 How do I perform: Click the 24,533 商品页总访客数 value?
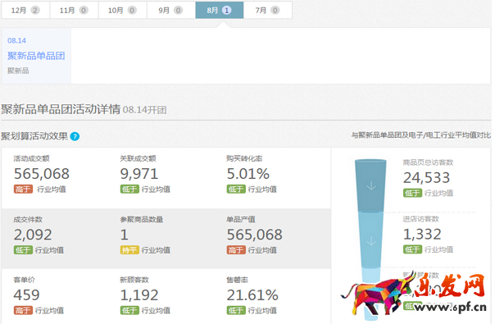tap(426, 178)
